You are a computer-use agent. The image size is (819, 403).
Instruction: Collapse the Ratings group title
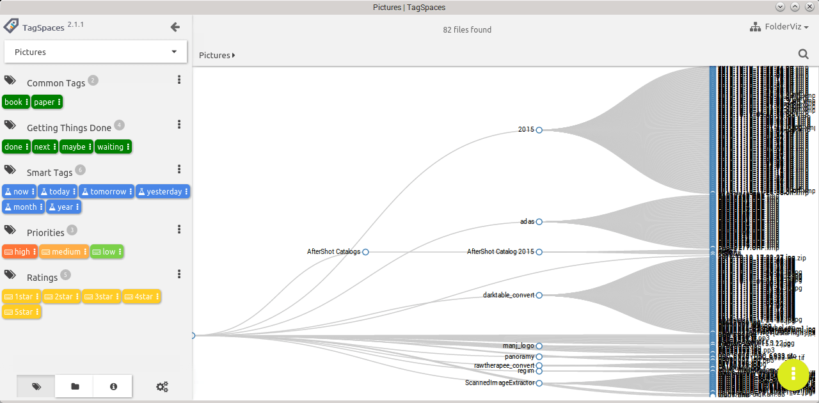tap(42, 278)
